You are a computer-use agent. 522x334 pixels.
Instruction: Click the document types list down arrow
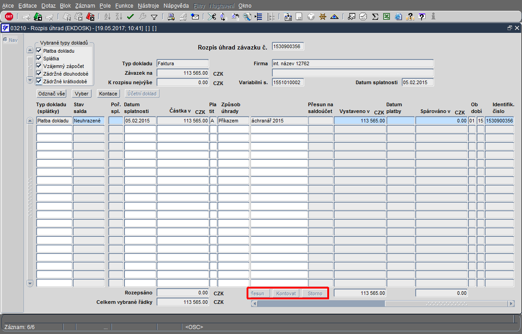click(30, 80)
